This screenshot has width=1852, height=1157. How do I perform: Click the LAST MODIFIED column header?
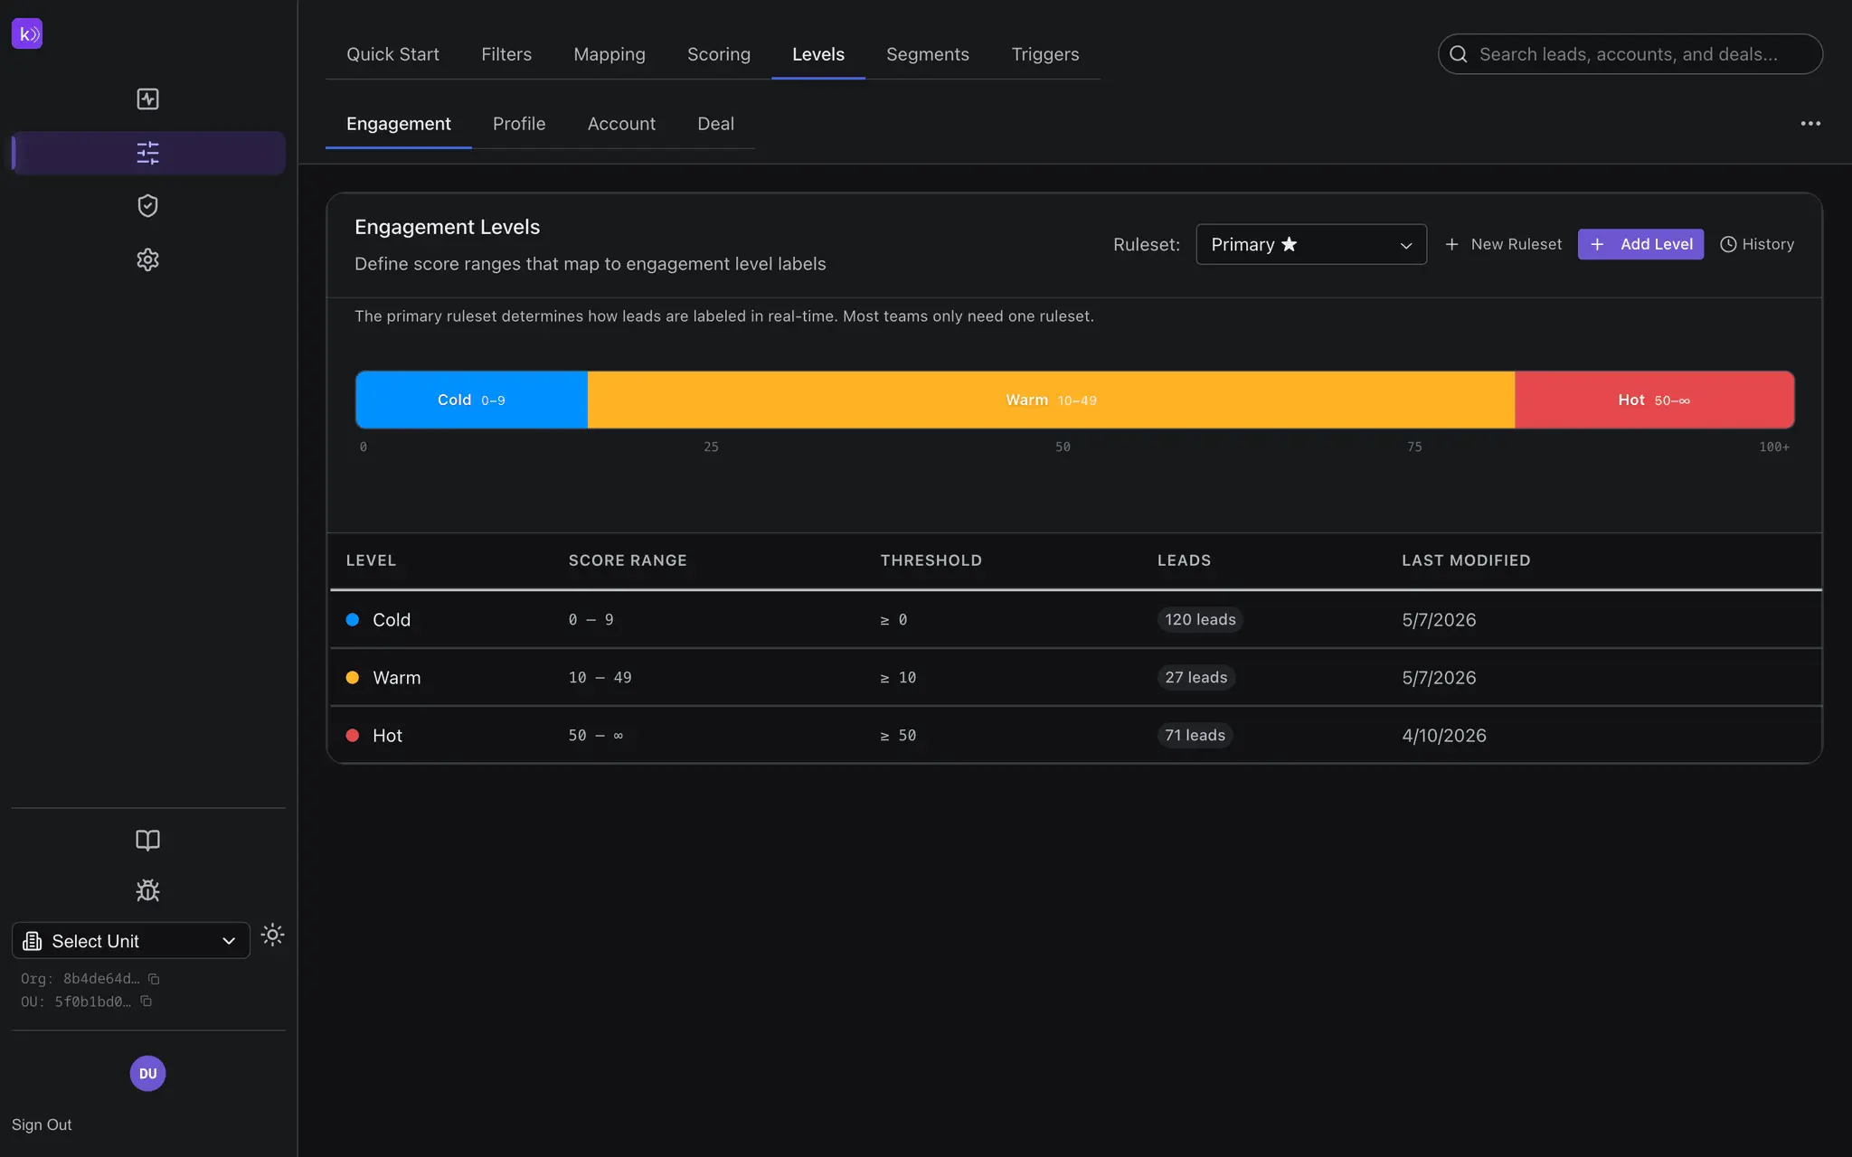(x=1466, y=560)
